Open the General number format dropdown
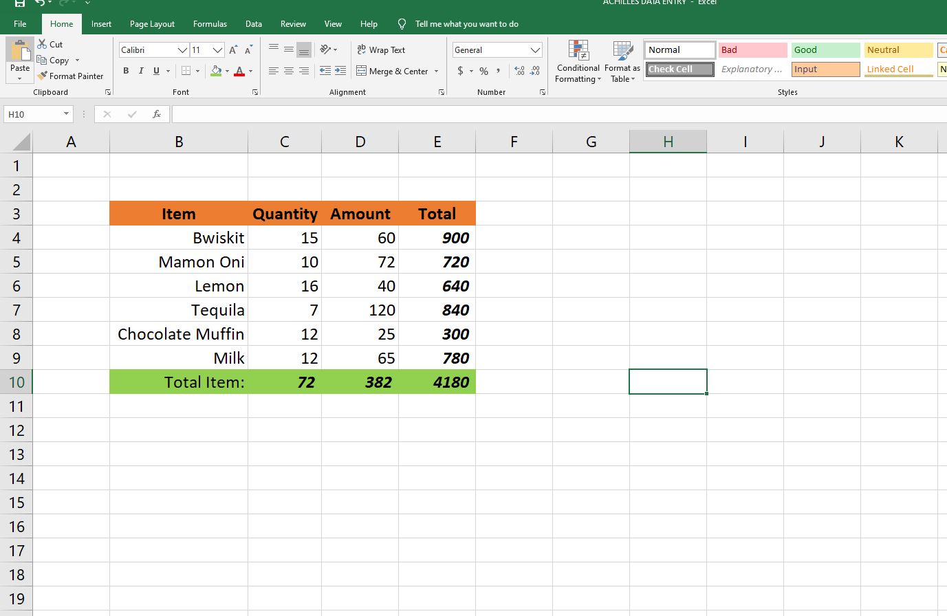This screenshot has height=616, width=947. click(535, 50)
